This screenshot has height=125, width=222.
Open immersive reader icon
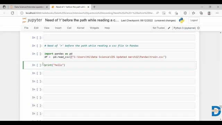(164, 13)
